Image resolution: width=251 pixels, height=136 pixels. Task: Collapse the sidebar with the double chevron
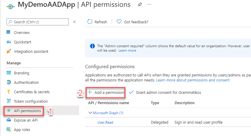click(74, 22)
